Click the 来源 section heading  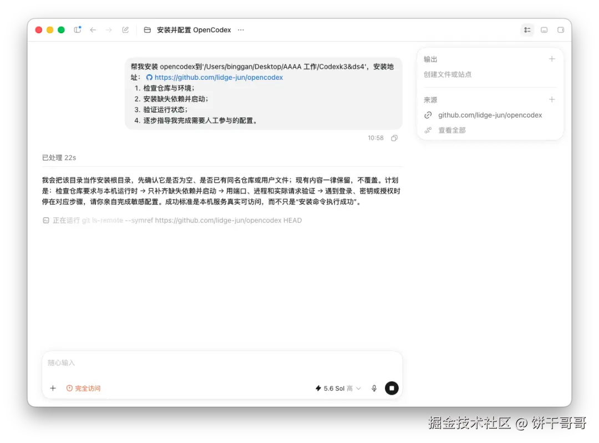click(x=430, y=100)
